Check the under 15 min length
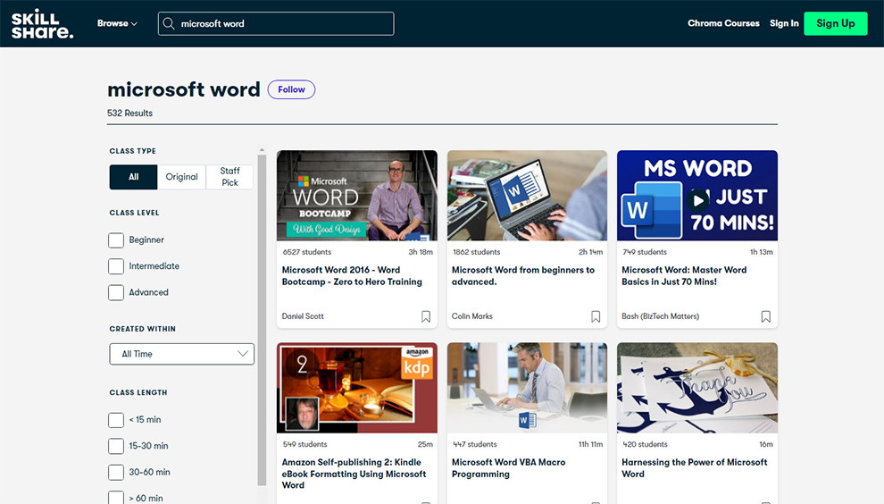The image size is (884, 504). coord(116,420)
